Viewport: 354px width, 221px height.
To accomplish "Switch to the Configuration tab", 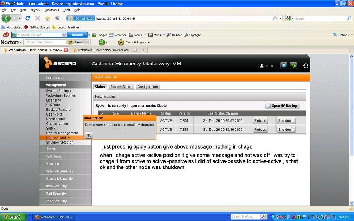I will [147, 87].
